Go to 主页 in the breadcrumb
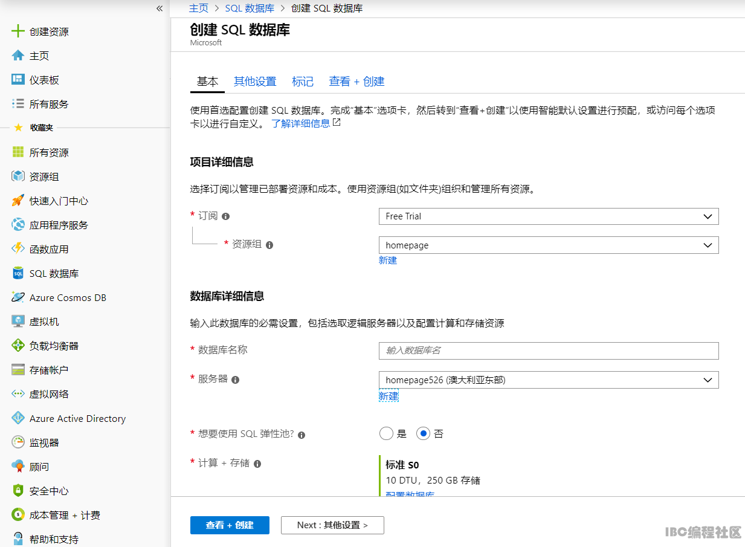 coord(199,8)
